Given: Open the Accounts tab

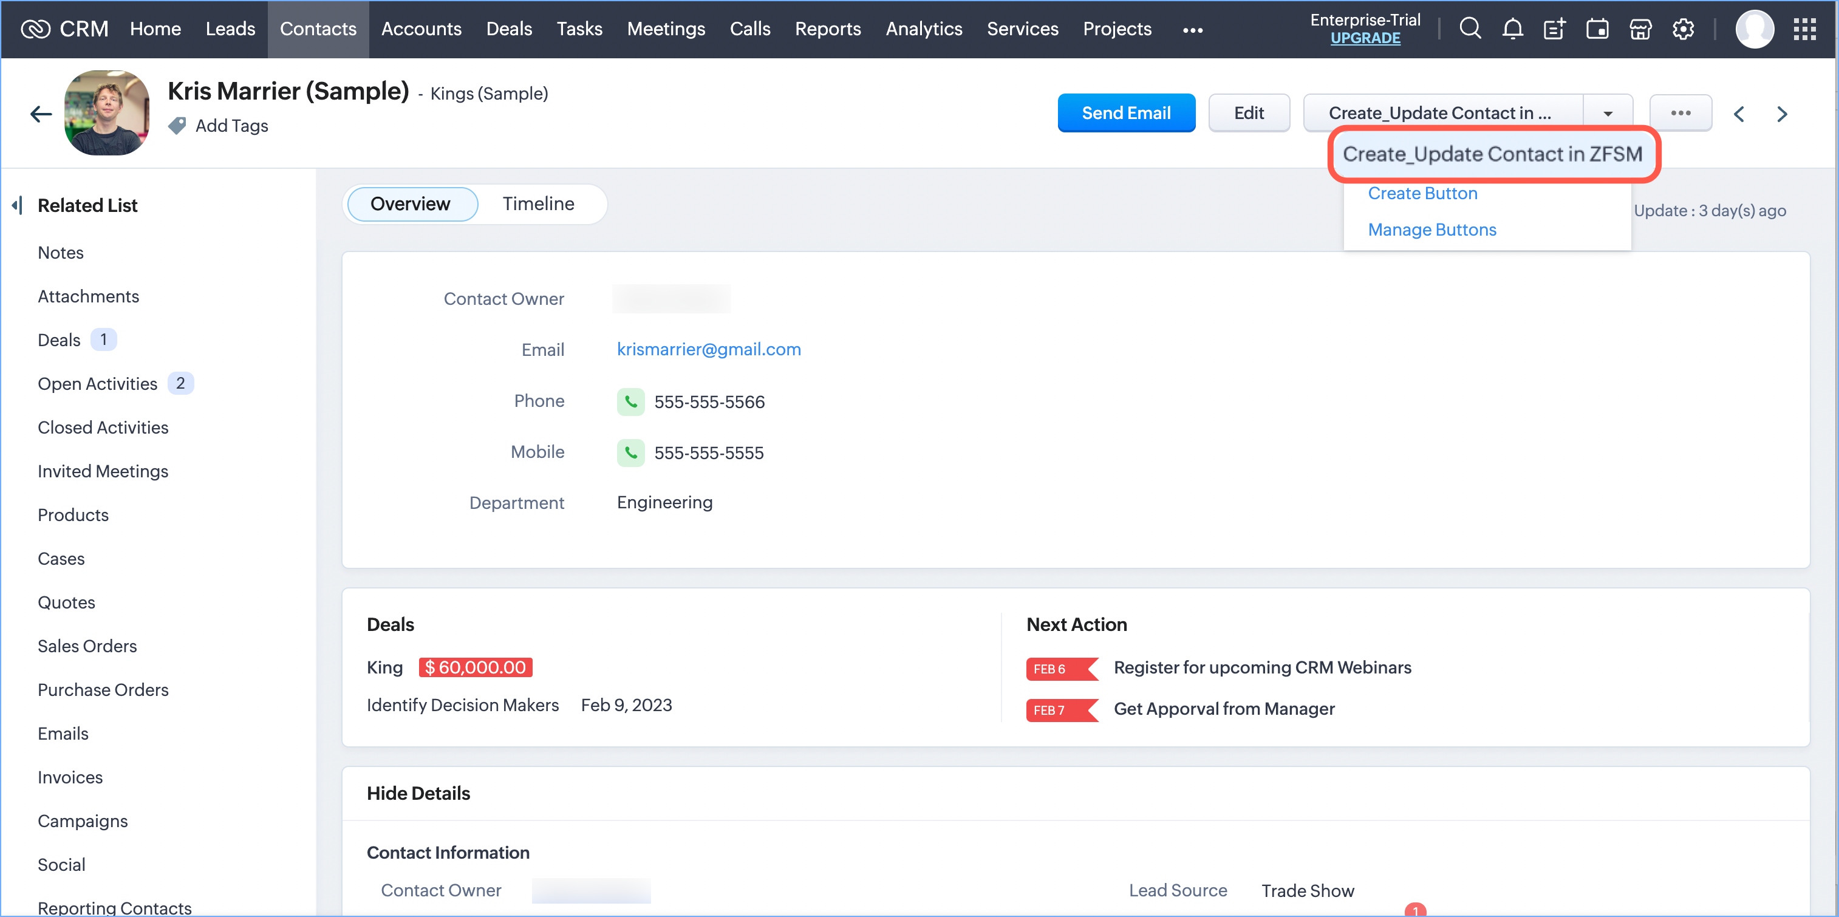Looking at the screenshot, I should 420,29.
